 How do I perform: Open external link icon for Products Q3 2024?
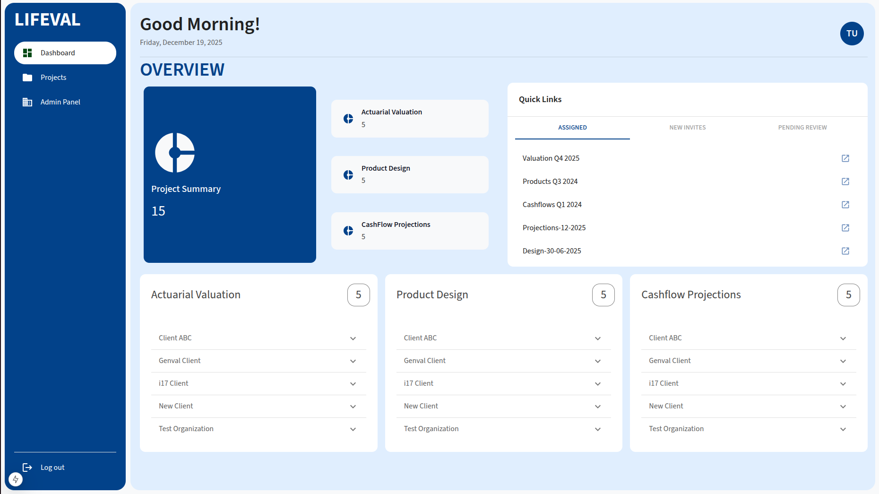[x=845, y=182]
